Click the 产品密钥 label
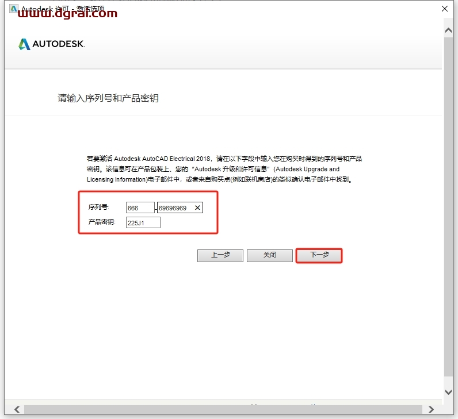The height and width of the screenshot is (419, 458). (102, 222)
